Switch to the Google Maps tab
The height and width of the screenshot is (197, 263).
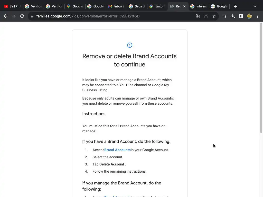pyautogui.click(x=75, y=6)
